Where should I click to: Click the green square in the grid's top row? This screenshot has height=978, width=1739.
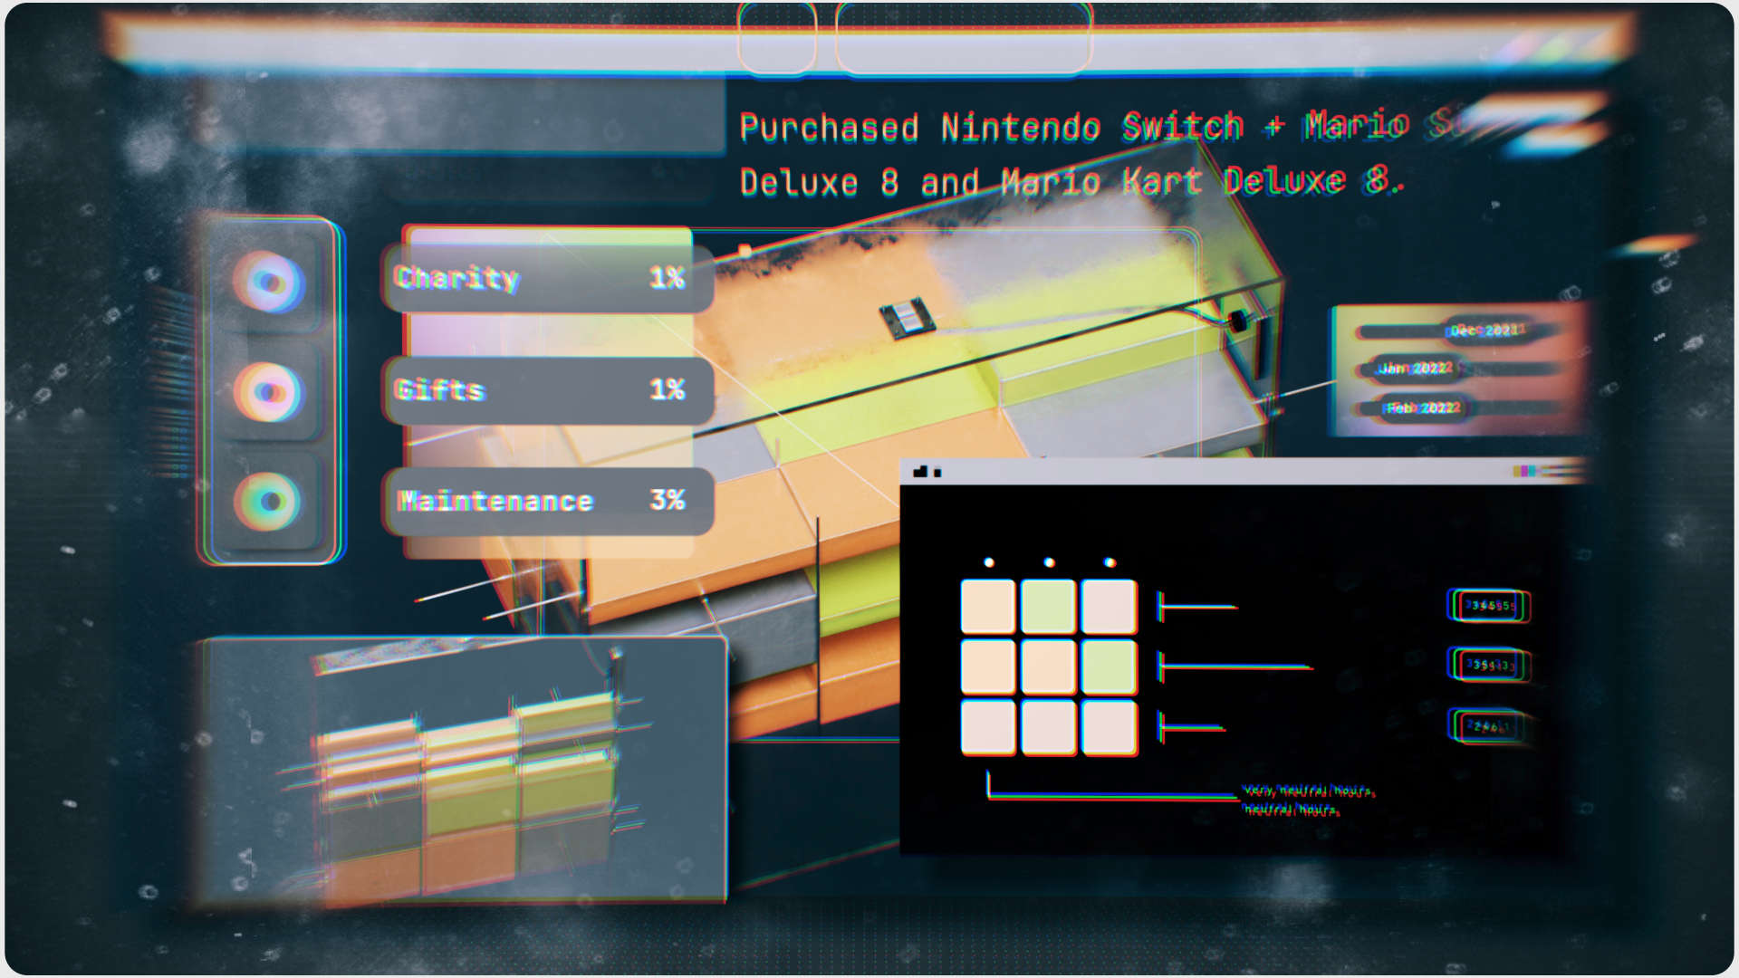(1048, 607)
